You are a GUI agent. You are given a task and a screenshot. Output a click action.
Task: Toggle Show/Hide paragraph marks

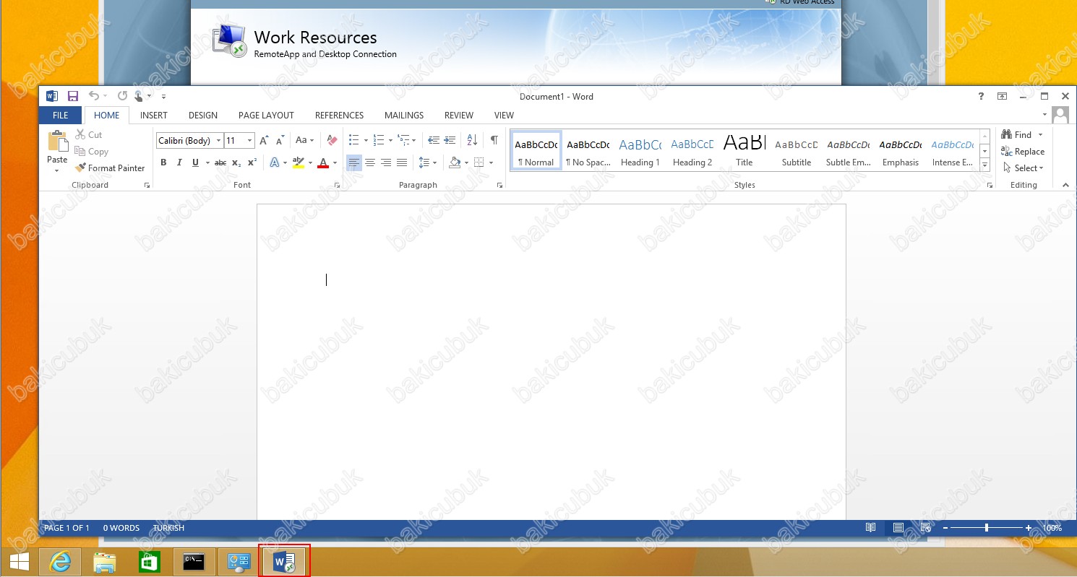tap(494, 141)
